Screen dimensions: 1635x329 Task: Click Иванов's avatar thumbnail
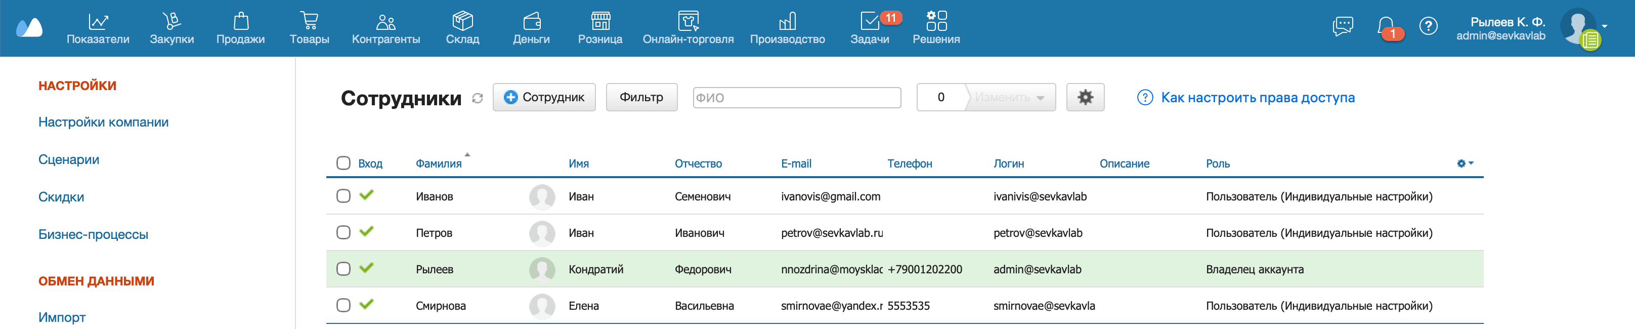542,197
